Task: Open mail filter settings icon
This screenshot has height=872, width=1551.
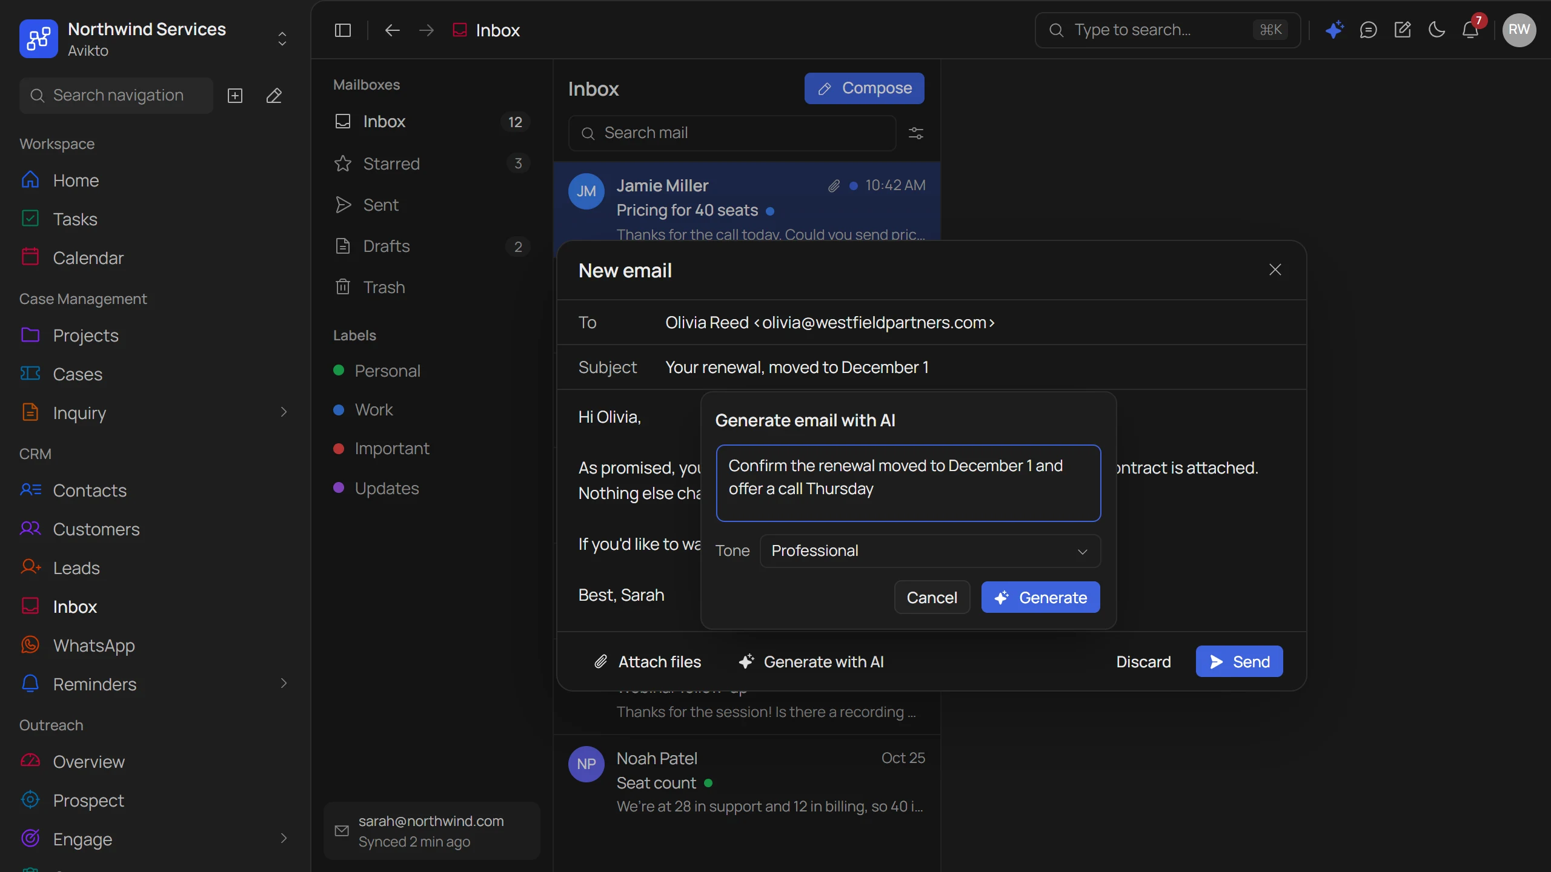Action: 916,133
